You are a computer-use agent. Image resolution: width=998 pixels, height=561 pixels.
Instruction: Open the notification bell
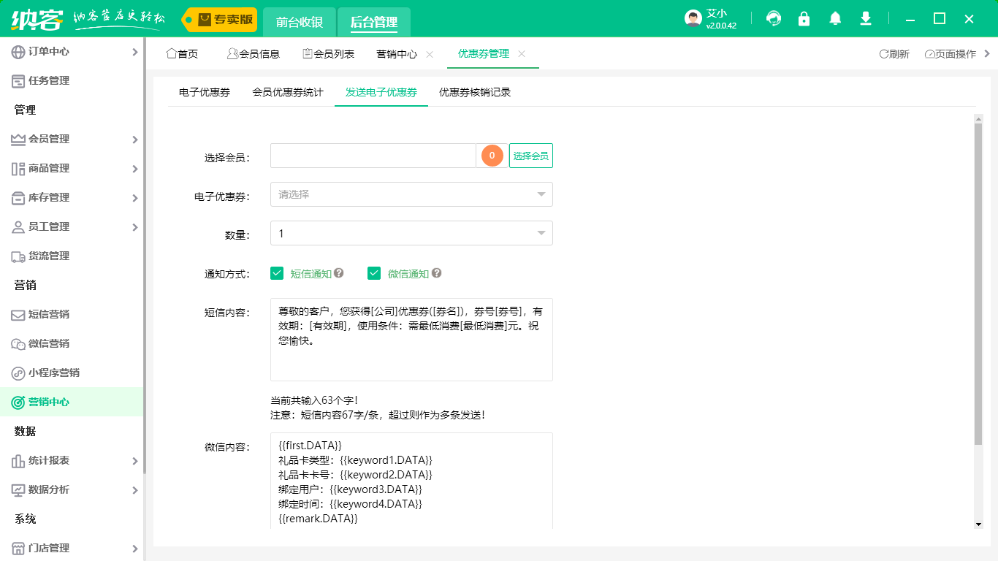click(835, 19)
